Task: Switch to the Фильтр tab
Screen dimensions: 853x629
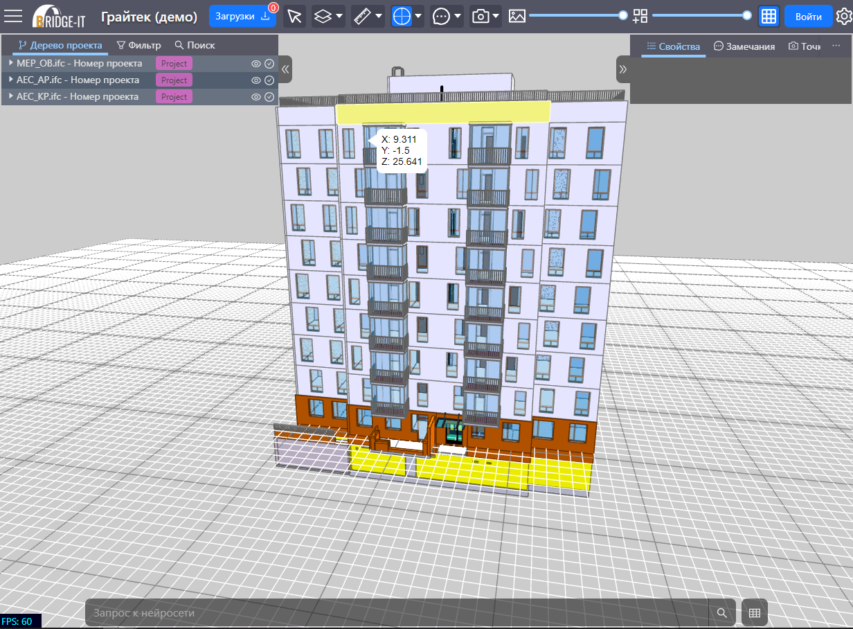Action: click(x=138, y=46)
